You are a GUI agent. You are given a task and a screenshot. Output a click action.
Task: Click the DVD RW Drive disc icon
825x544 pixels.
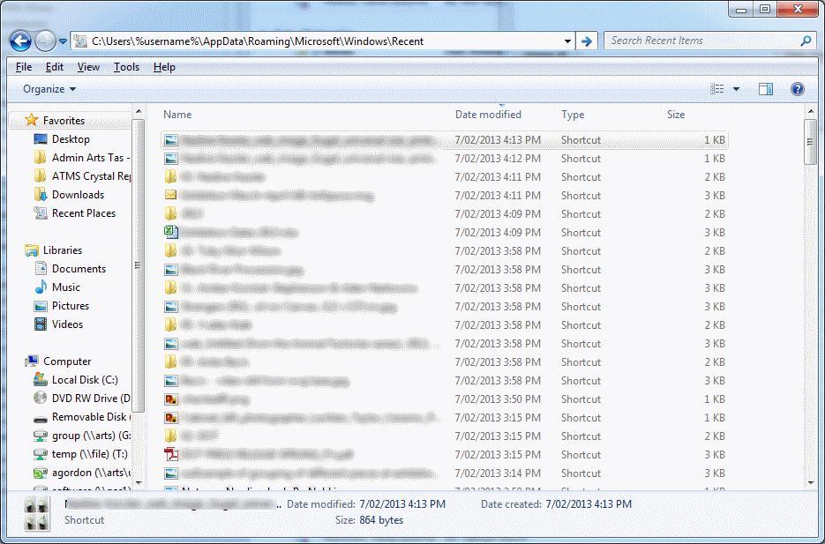click(41, 398)
